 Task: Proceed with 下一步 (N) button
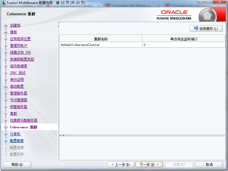(x=149, y=164)
